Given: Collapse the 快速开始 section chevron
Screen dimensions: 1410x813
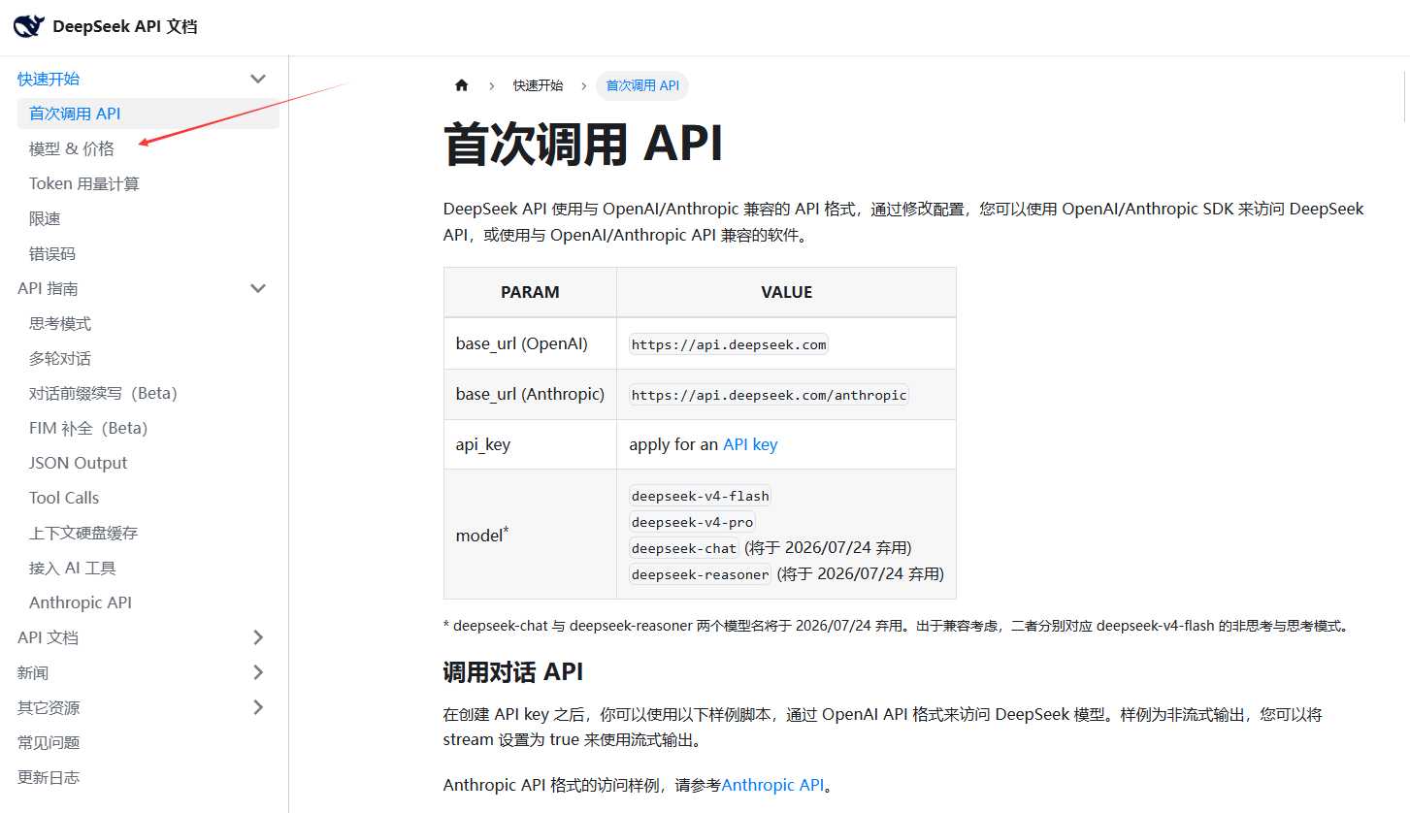Looking at the screenshot, I should pyautogui.click(x=258, y=79).
